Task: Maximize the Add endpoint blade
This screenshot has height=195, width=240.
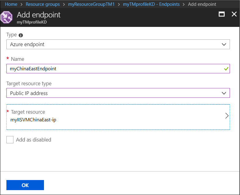Action: [x=222, y=14]
